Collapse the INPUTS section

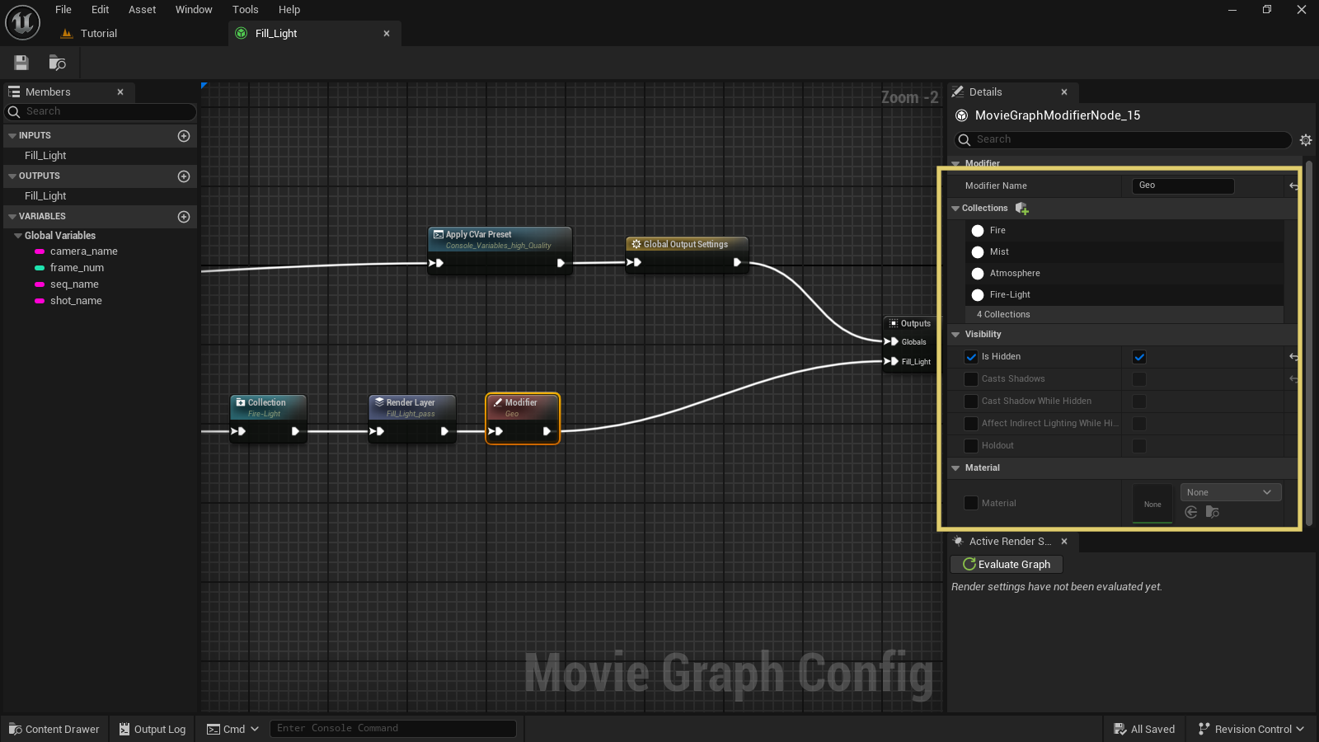click(12, 136)
